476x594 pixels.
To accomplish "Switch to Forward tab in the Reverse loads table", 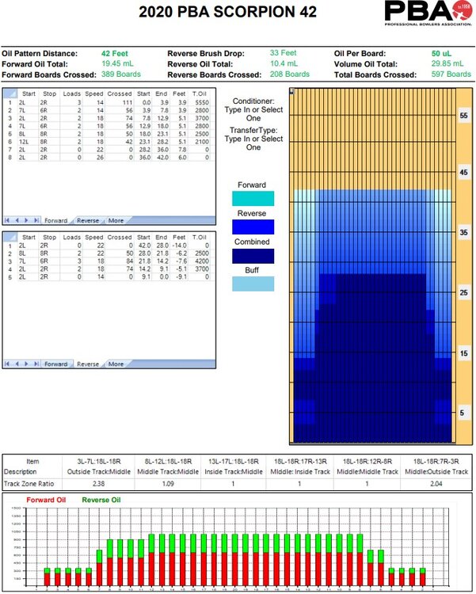I will 55,364.
